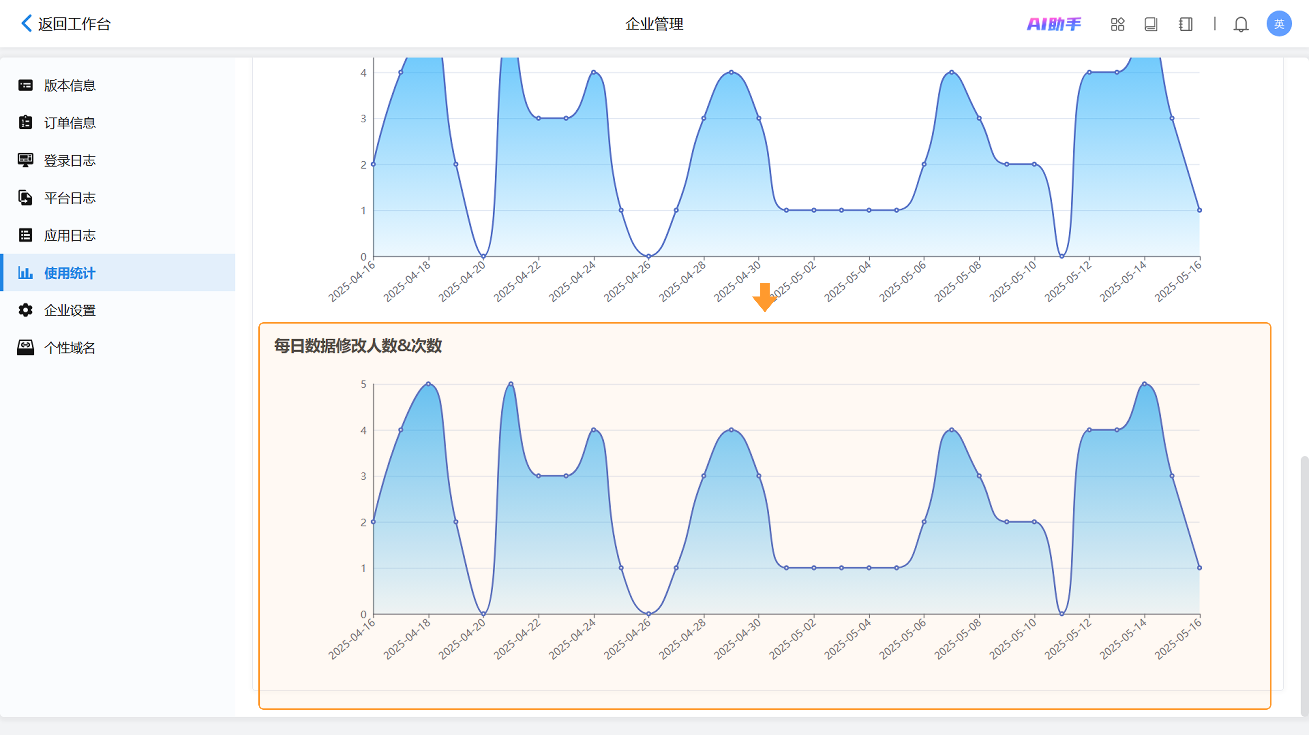
Task: Click the 订单信息 clipboard icon
Action: coord(26,123)
